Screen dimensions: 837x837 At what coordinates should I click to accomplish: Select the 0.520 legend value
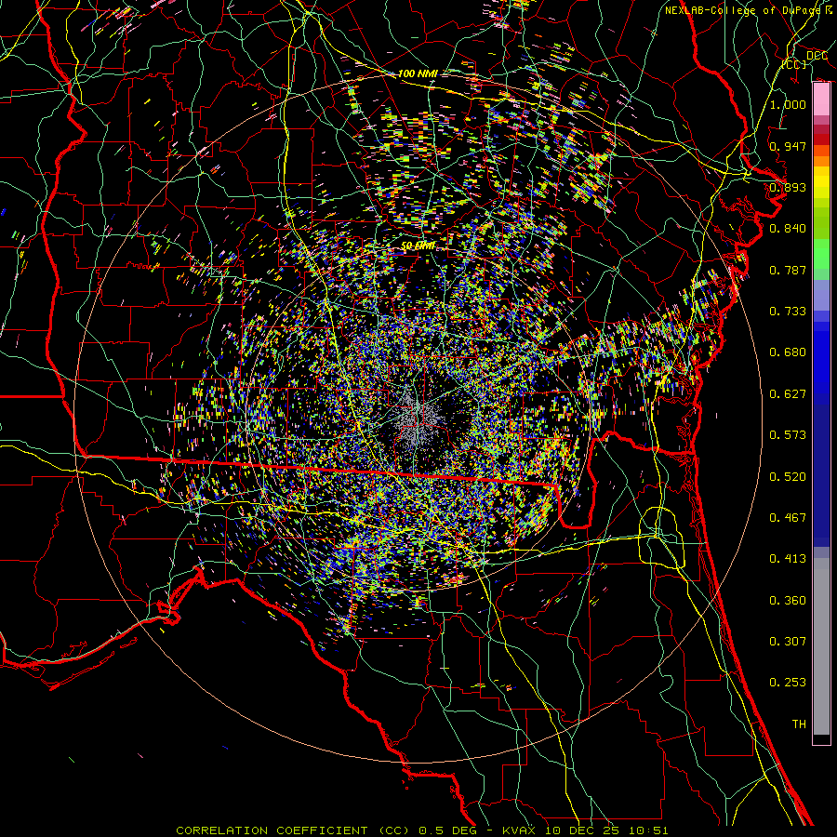pyautogui.click(x=788, y=477)
